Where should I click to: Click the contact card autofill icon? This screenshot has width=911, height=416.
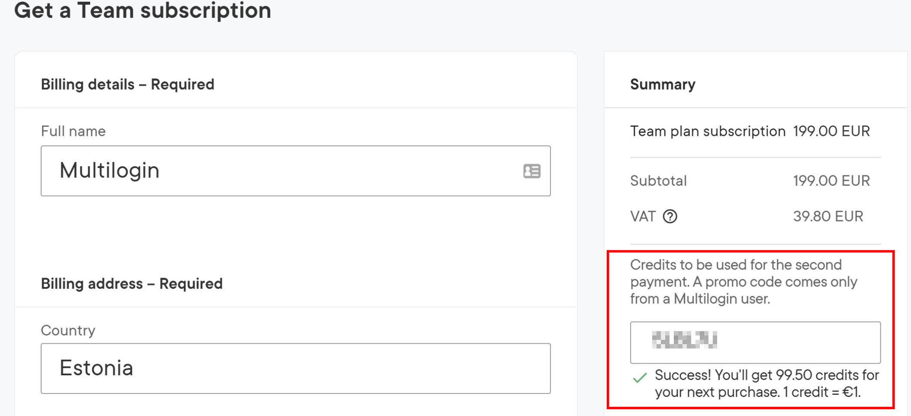click(x=531, y=171)
